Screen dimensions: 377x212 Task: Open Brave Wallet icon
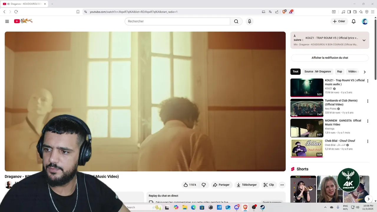tap(355, 12)
